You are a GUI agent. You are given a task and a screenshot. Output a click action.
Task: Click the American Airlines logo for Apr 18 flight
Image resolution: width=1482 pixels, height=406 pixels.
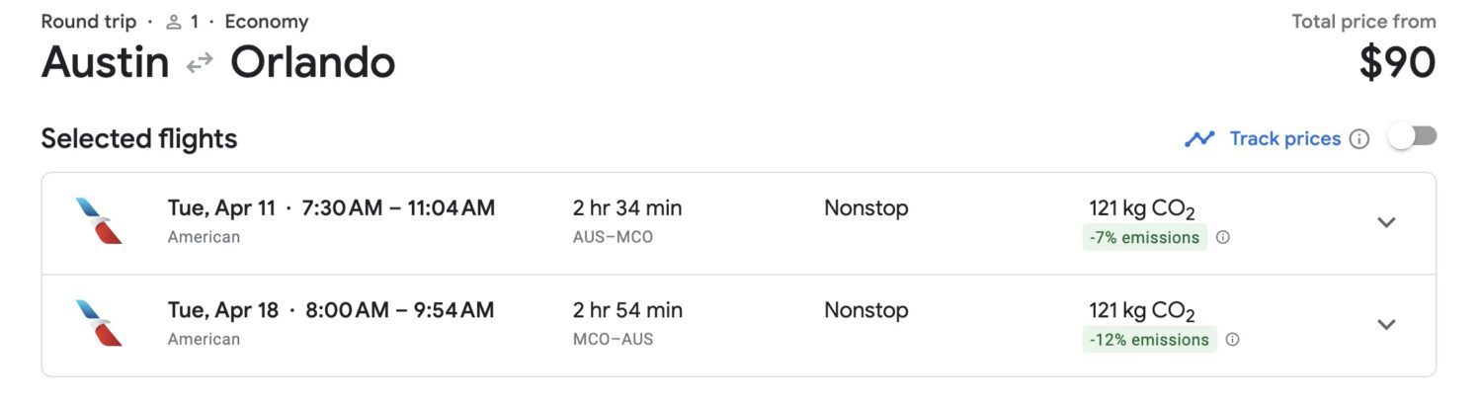pyautogui.click(x=99, y=323)
